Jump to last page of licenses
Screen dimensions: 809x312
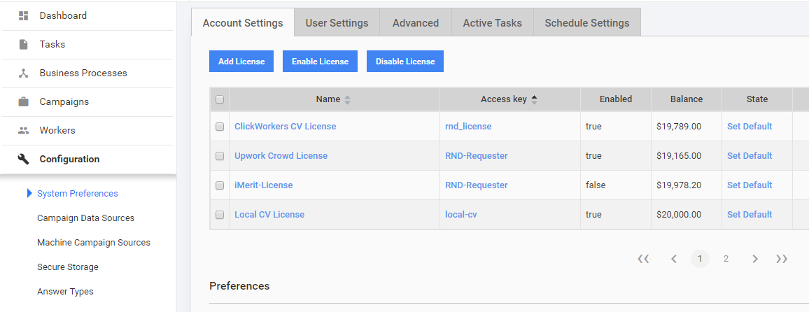pyautogui.click(x=782, y=259)
